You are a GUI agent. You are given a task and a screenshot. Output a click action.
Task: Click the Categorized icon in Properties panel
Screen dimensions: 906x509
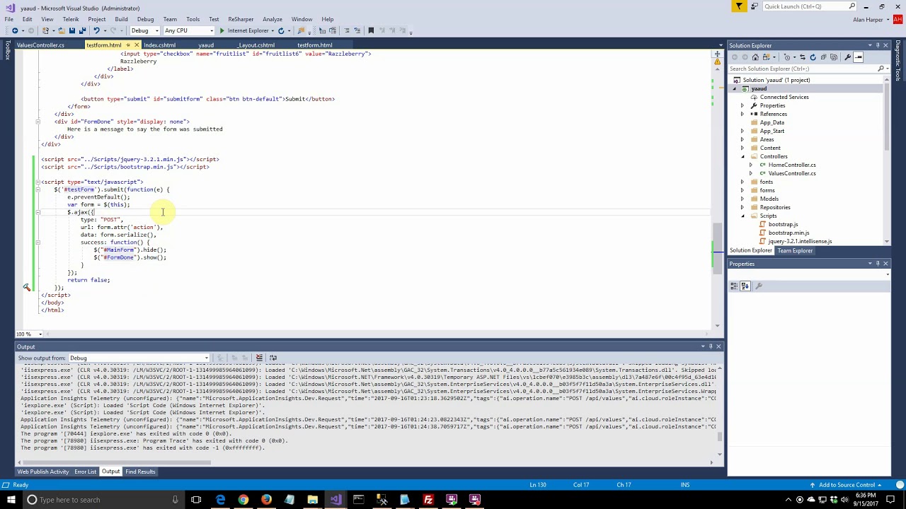click(734, 286)
